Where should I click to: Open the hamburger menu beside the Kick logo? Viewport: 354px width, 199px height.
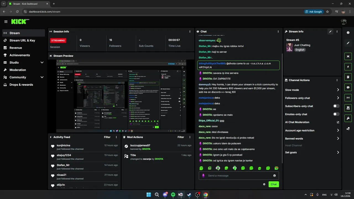(x=6, y=22)
